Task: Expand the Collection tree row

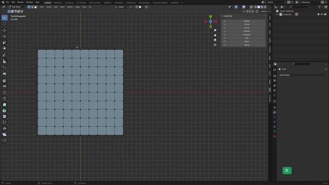Action: click(x=277, y=14)
